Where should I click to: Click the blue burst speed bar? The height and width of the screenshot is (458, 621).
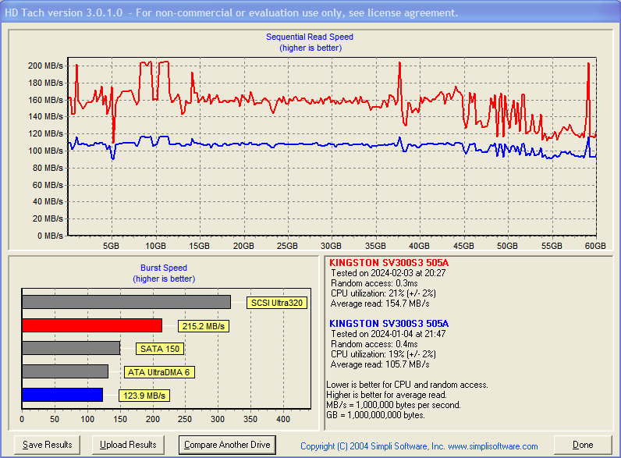(x=62, y=395)
